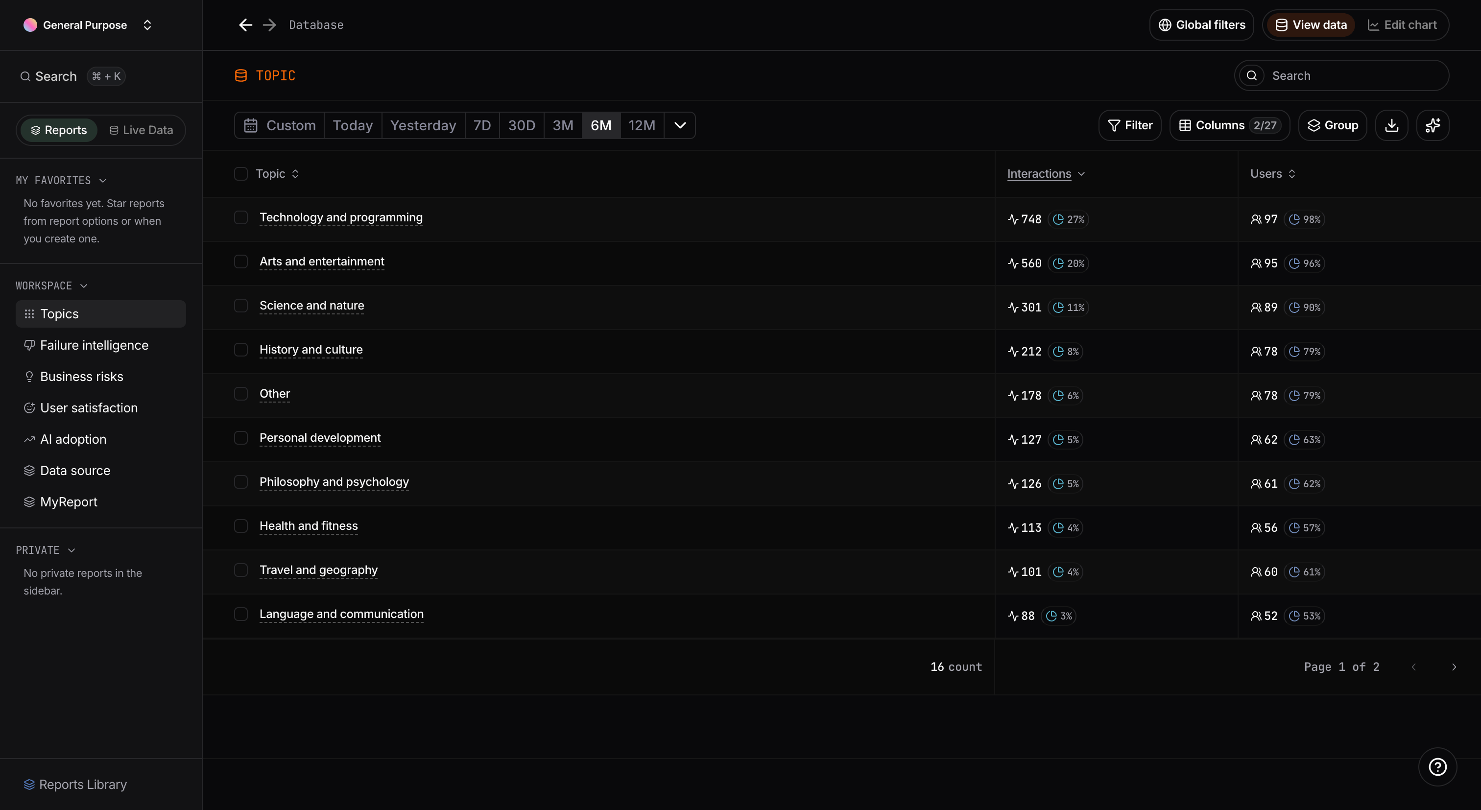Sort by Users column header
The width and height of the screenshot is (1481, 810).
1273,174
